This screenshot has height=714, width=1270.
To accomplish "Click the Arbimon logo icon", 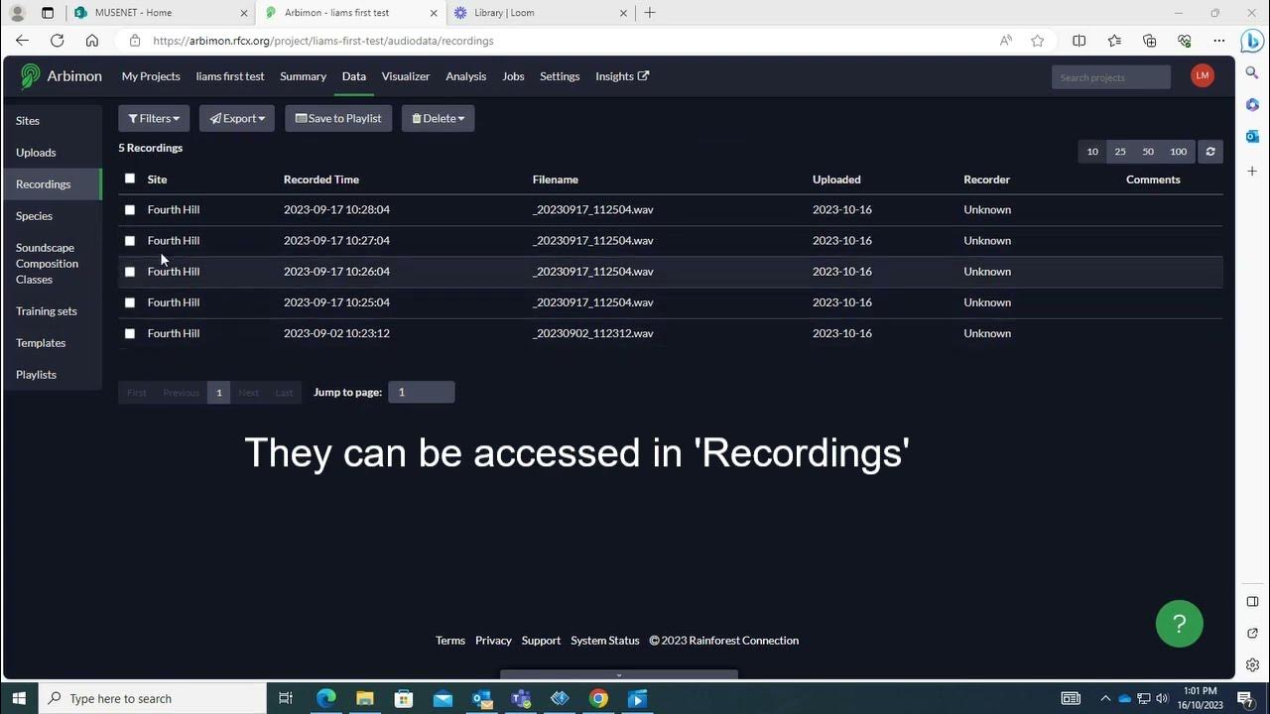I will (31, 76).
